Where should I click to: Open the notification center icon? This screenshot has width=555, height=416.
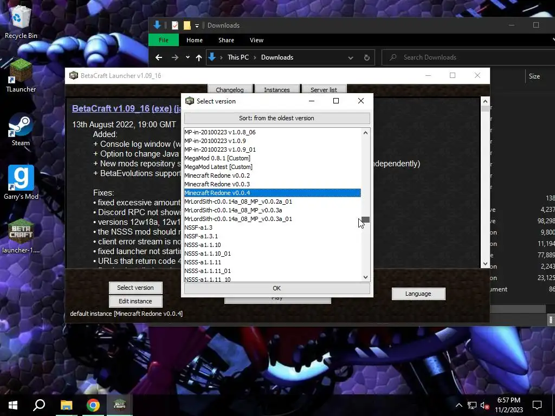tap(537, 405)
